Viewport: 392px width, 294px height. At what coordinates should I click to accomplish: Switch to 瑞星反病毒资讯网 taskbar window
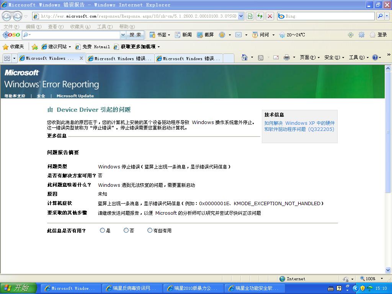click(x=132, y=288)
